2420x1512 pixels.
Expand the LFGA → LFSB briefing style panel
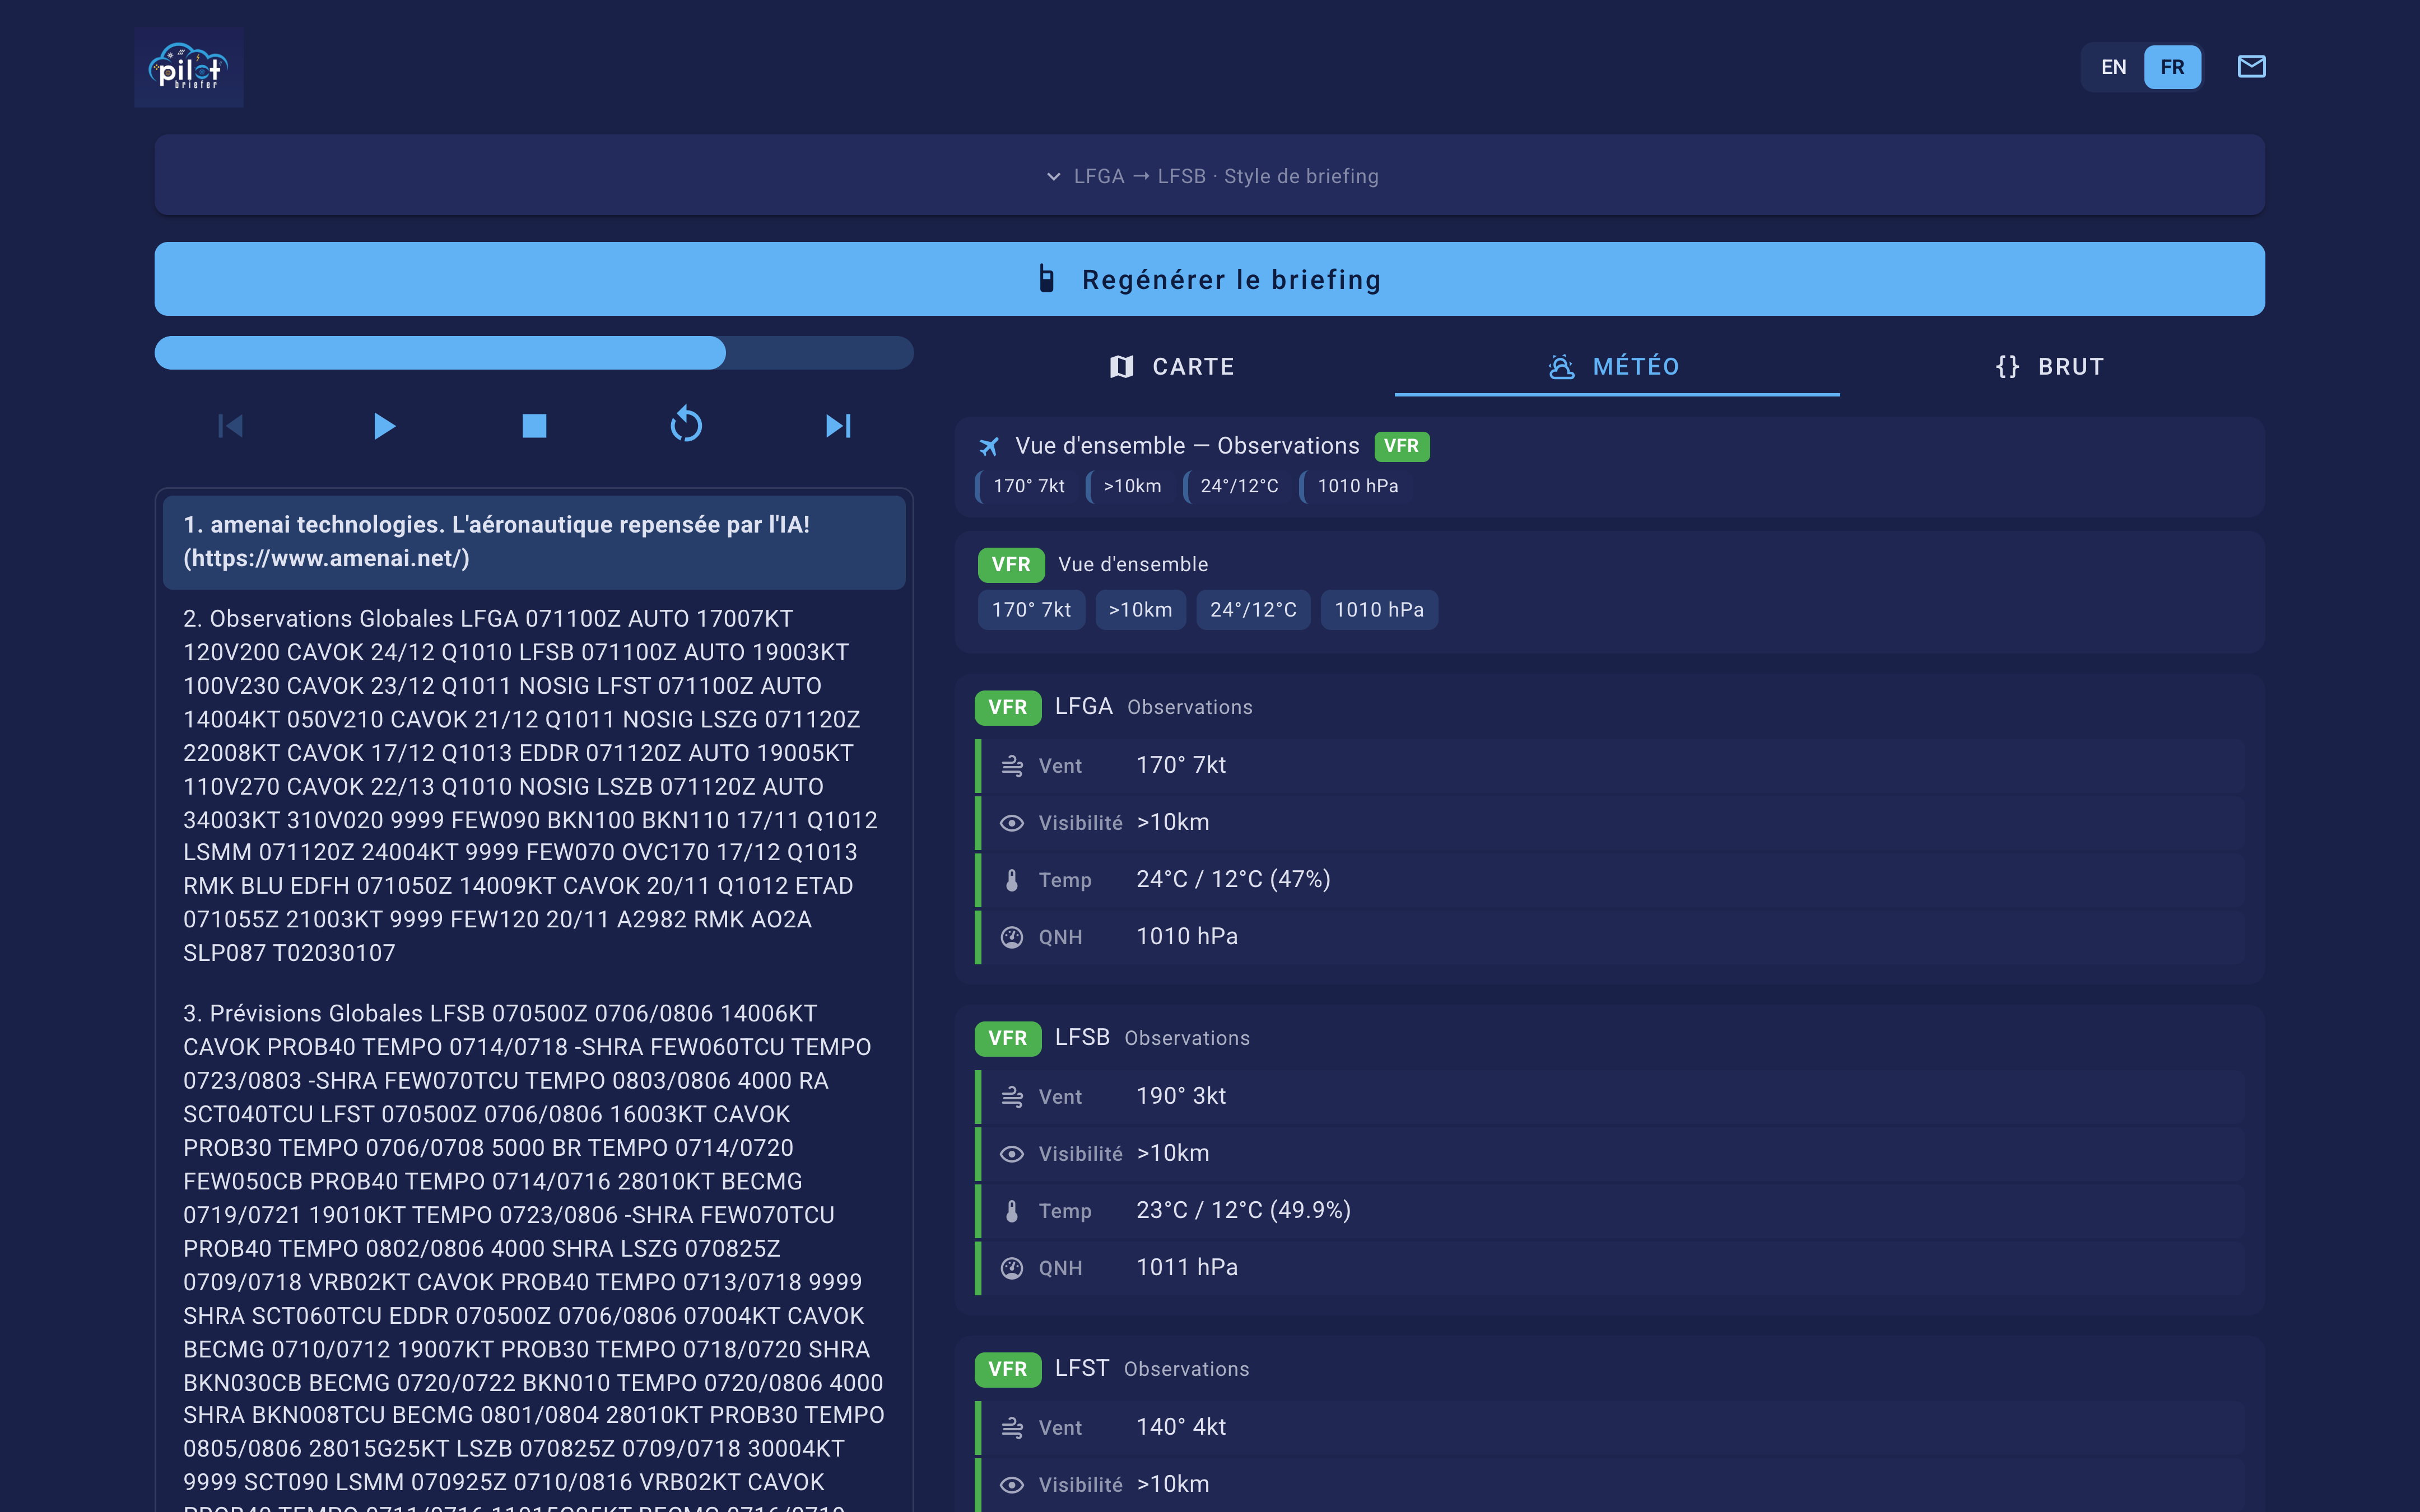(1210, 176)
